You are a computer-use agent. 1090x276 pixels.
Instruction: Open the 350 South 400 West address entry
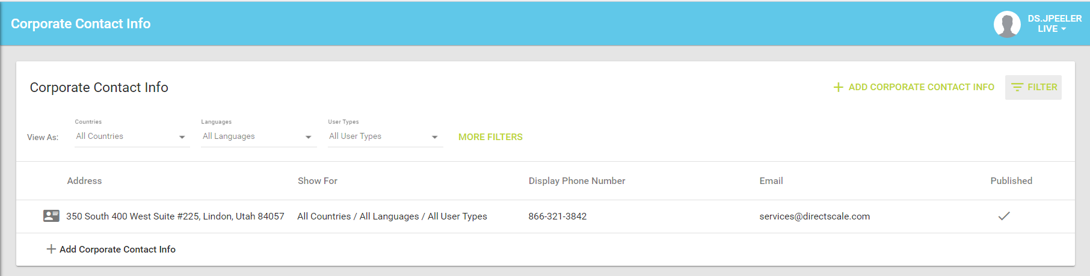click(174, 216)
